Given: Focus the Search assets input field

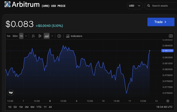Looking at the screenshot, I should pos(161,6).
